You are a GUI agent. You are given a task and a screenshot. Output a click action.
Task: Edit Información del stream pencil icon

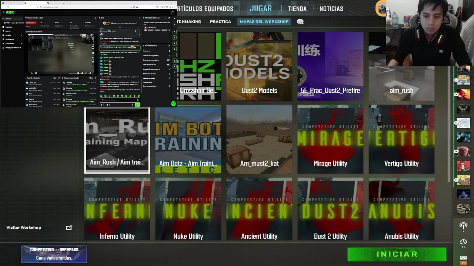(x=166, y=18)
